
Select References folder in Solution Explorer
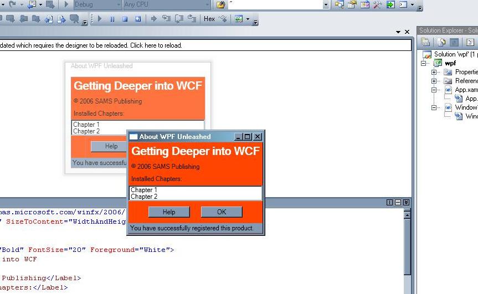click(466, 81)
